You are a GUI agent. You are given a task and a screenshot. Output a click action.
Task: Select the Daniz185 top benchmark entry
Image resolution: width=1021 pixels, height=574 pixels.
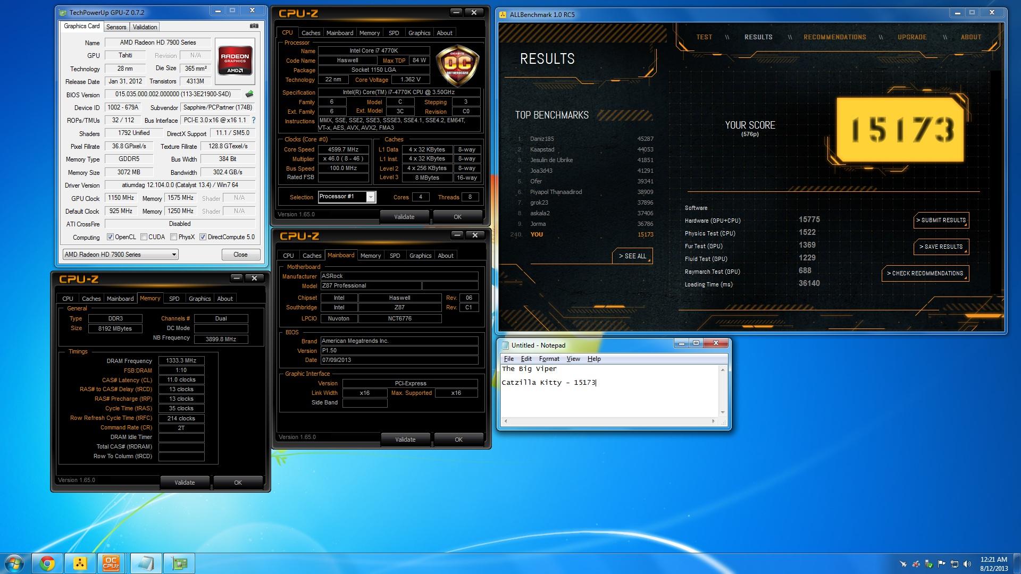[585, 139]
